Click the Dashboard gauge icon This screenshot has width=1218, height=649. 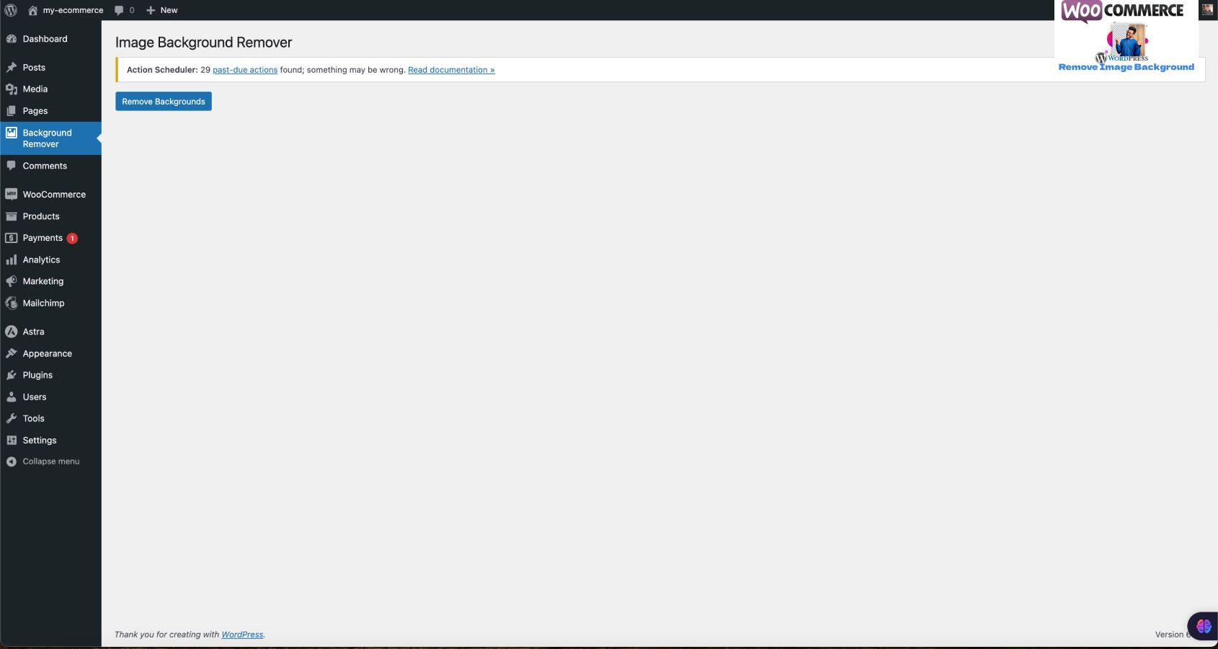click(x=12, y=39)
